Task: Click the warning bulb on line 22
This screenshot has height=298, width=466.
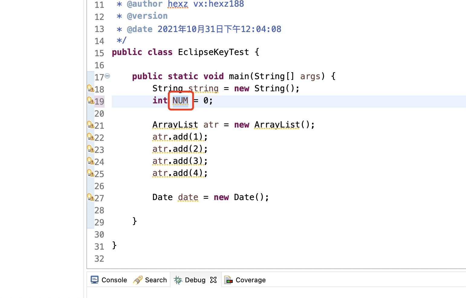Action: (x=90, y=137)
